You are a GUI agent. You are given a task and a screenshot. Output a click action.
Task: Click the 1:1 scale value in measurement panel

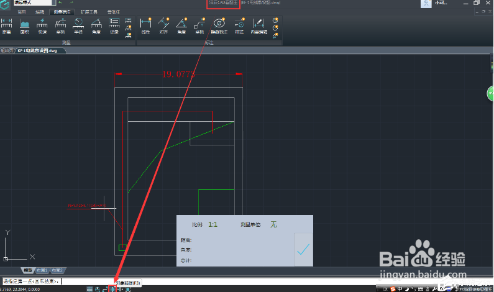[x=213, y=224]
